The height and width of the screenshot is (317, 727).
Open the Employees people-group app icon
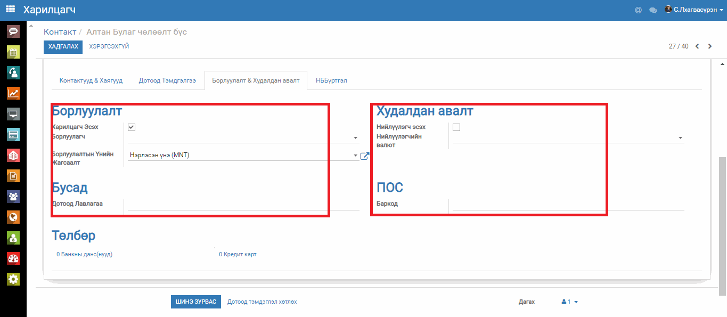coord(13,197)
